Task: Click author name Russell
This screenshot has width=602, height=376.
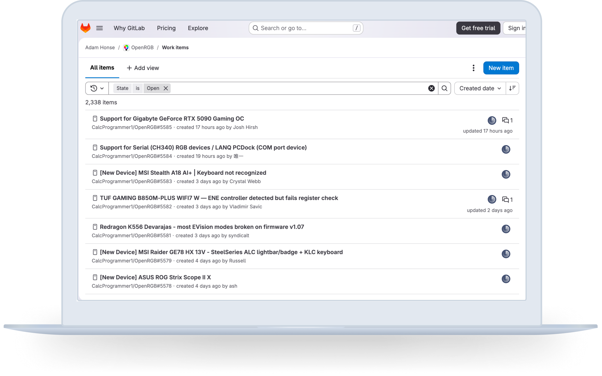Action: 237,261
